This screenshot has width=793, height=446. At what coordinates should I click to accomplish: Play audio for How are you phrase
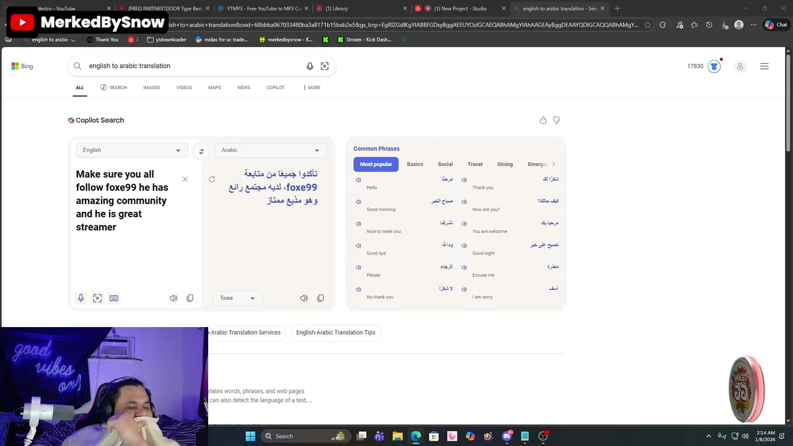pos(464,202)
